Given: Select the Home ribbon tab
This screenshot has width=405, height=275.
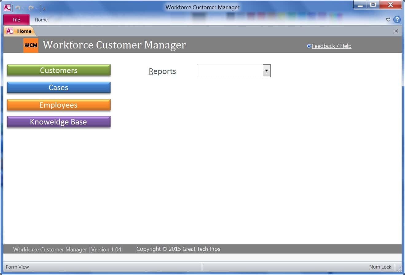Looking at the screenshot, I should 41,20.
